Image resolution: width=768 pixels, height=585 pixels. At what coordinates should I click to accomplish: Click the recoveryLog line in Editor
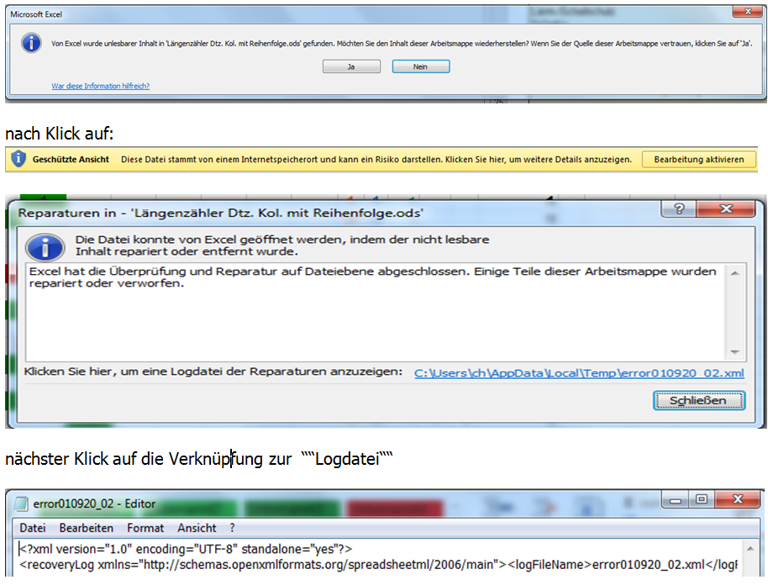coord(378,565)
